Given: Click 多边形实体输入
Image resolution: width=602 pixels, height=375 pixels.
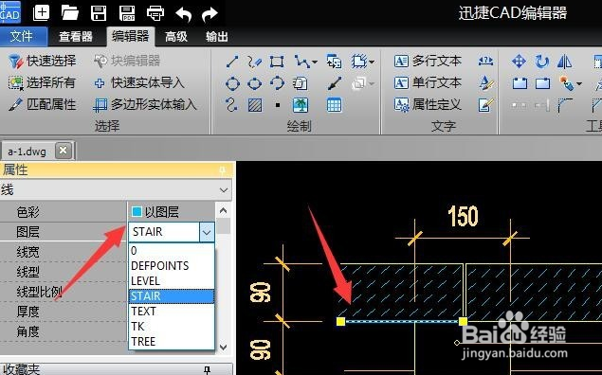Looking at the screenshot, I should pos(145,104).
